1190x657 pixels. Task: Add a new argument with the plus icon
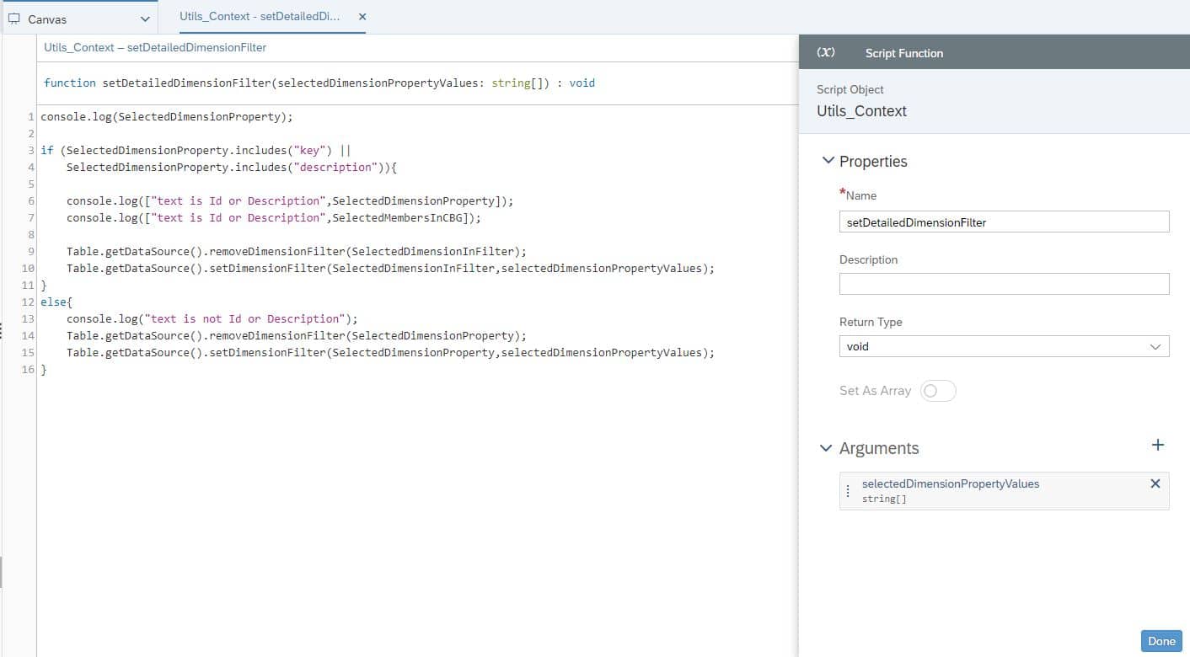click(1158, 445)
